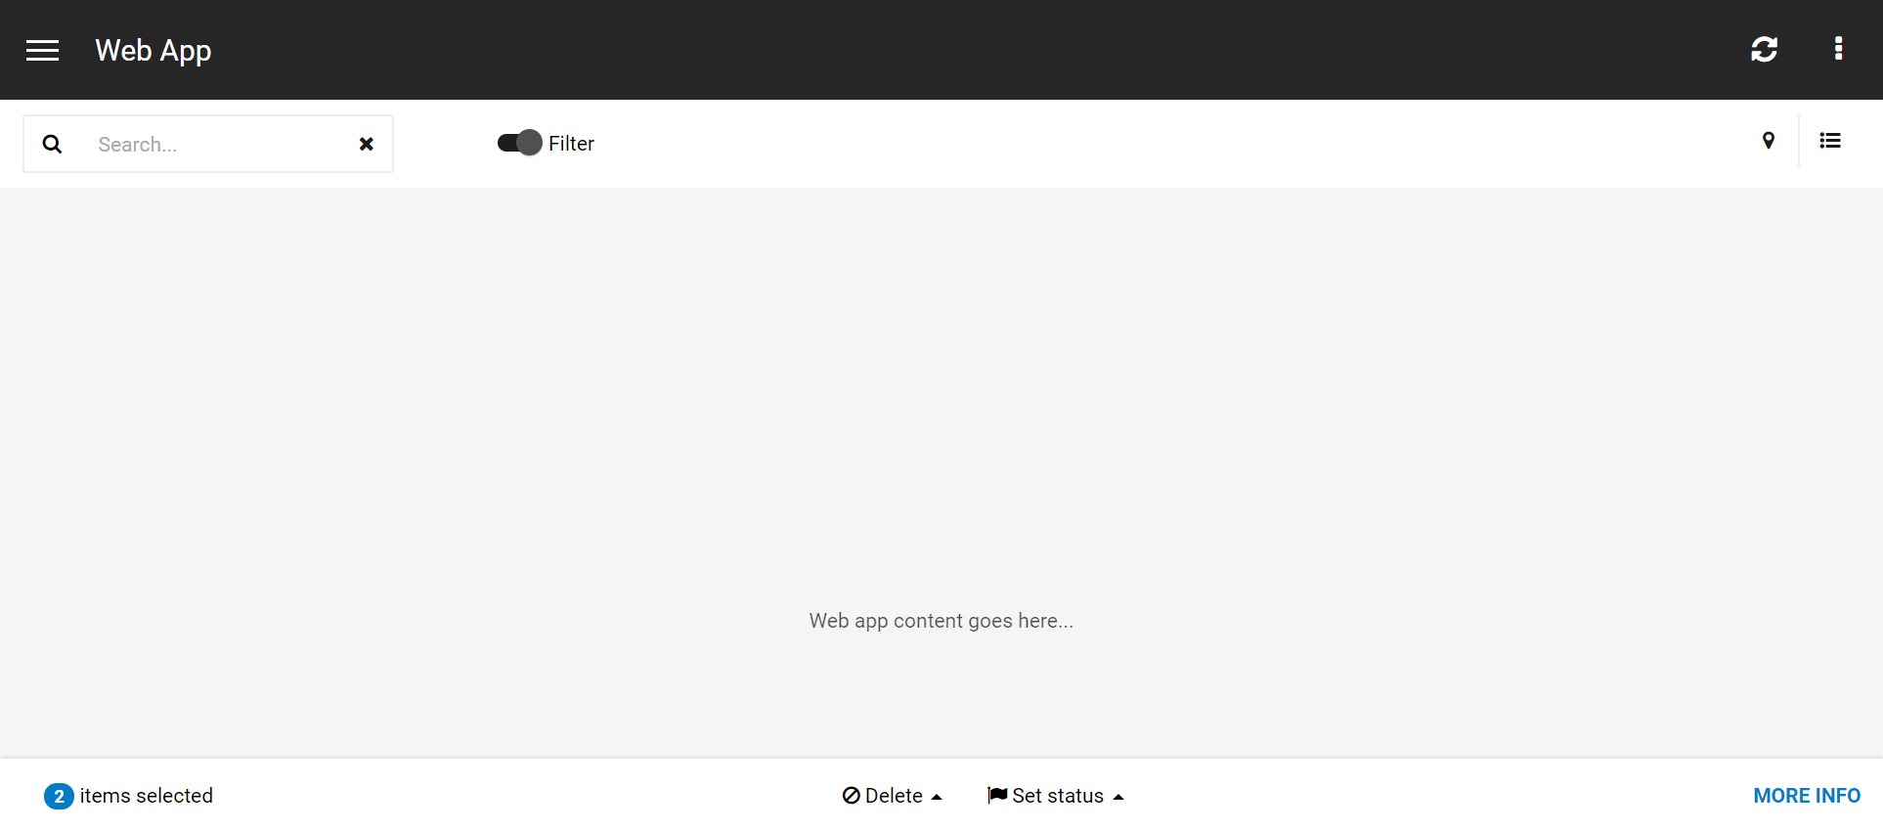Expand the Set status caret arrow

click(x=1118, y=797)
